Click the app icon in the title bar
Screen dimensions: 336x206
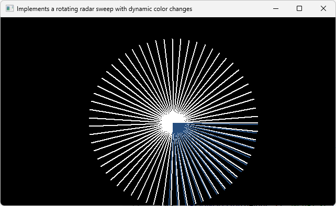[x=9, y=8]
